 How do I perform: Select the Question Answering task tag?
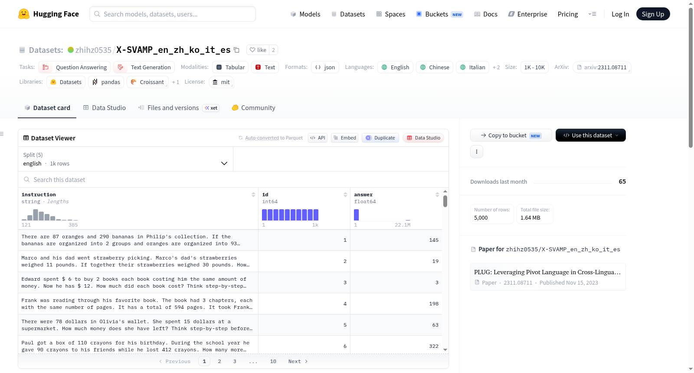(x=75, y=67)
